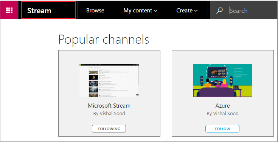Click the Azure channel title
Image resolution: width=278 pixels, height=143 pixels.
point(222,106)
